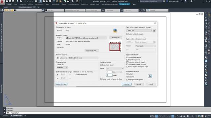
Task: Open the printer/plotter Nombre dropdown
Action: 86,38
